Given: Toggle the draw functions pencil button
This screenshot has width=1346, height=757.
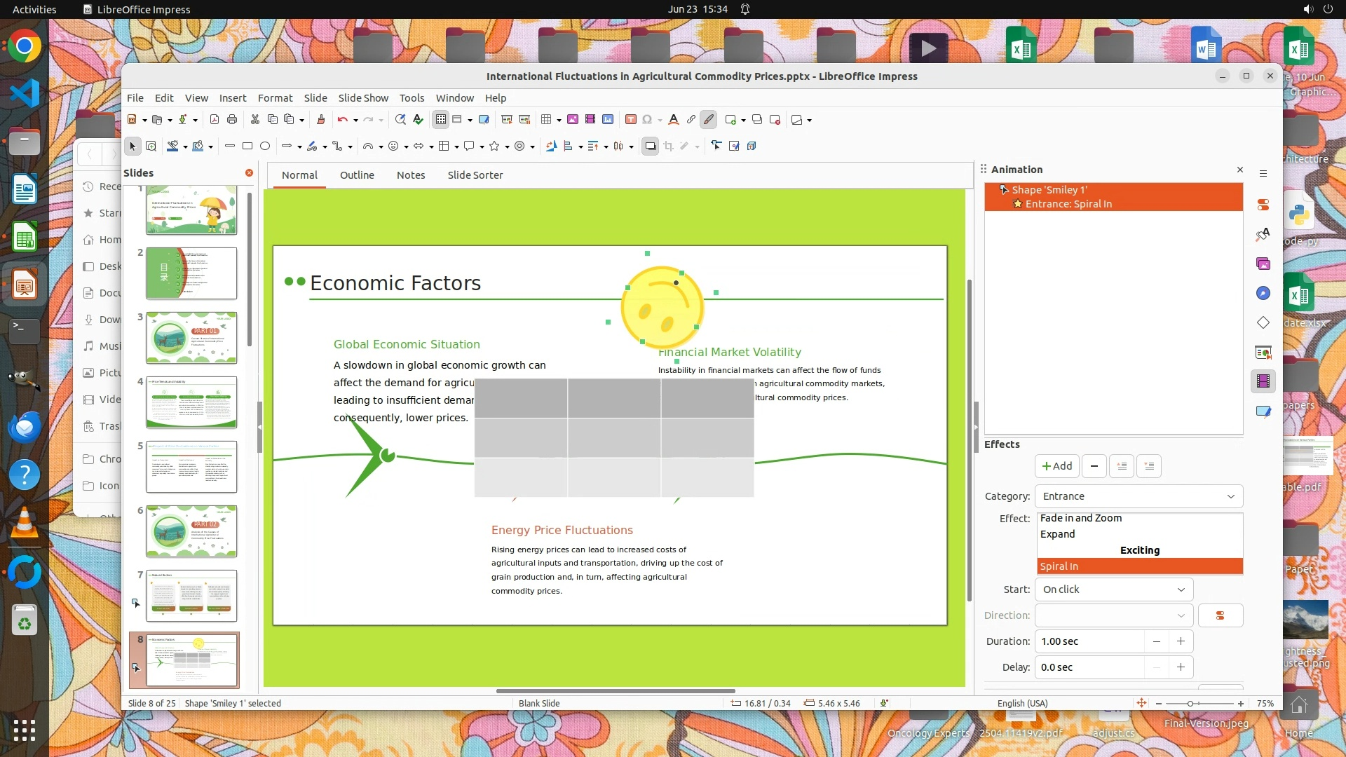Looking at the screenshot, I should coord(708,120).
